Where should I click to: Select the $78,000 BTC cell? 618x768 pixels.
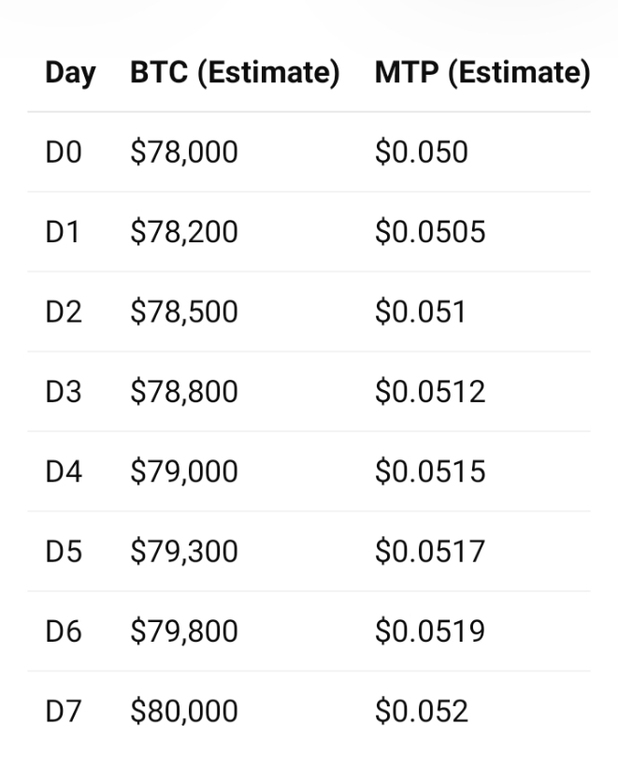coord(184,152)
